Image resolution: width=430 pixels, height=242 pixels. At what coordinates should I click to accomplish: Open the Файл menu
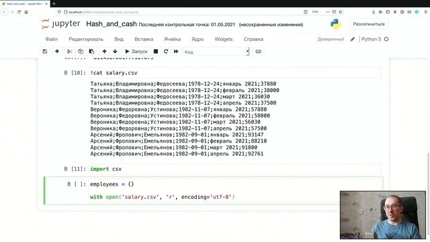click(52, 39)
